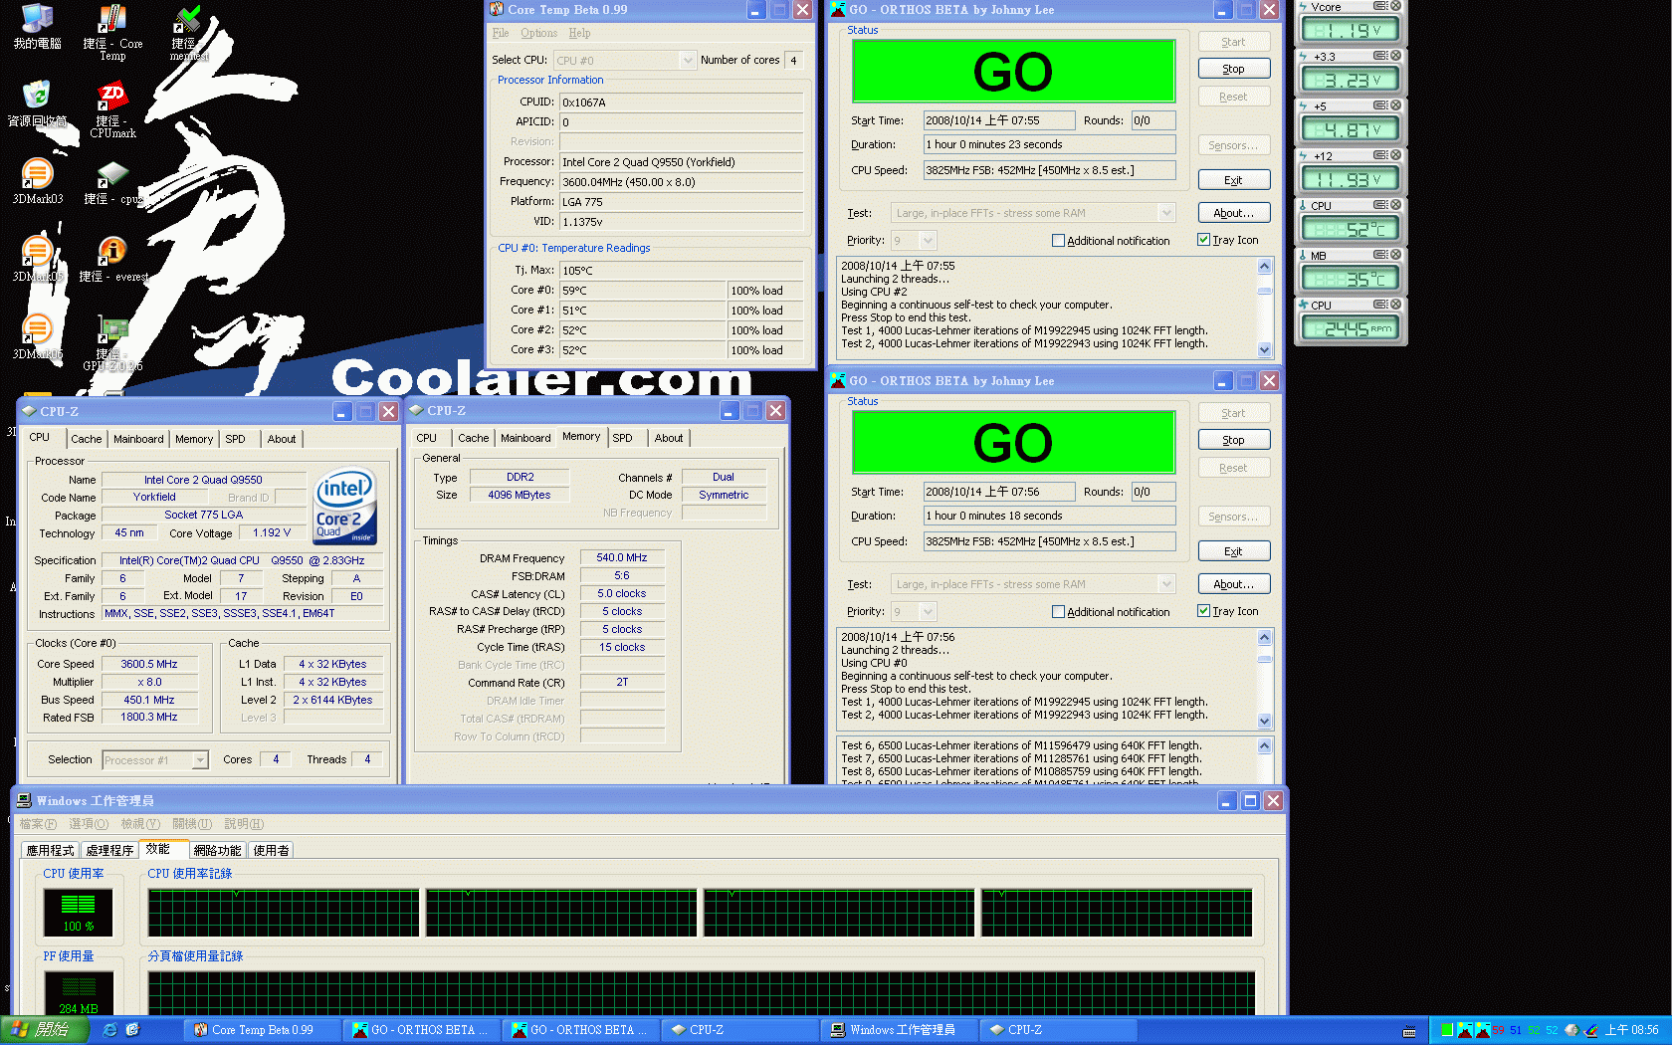Open the Test dropdown in upper ORTHOS window

[1166, 213]
